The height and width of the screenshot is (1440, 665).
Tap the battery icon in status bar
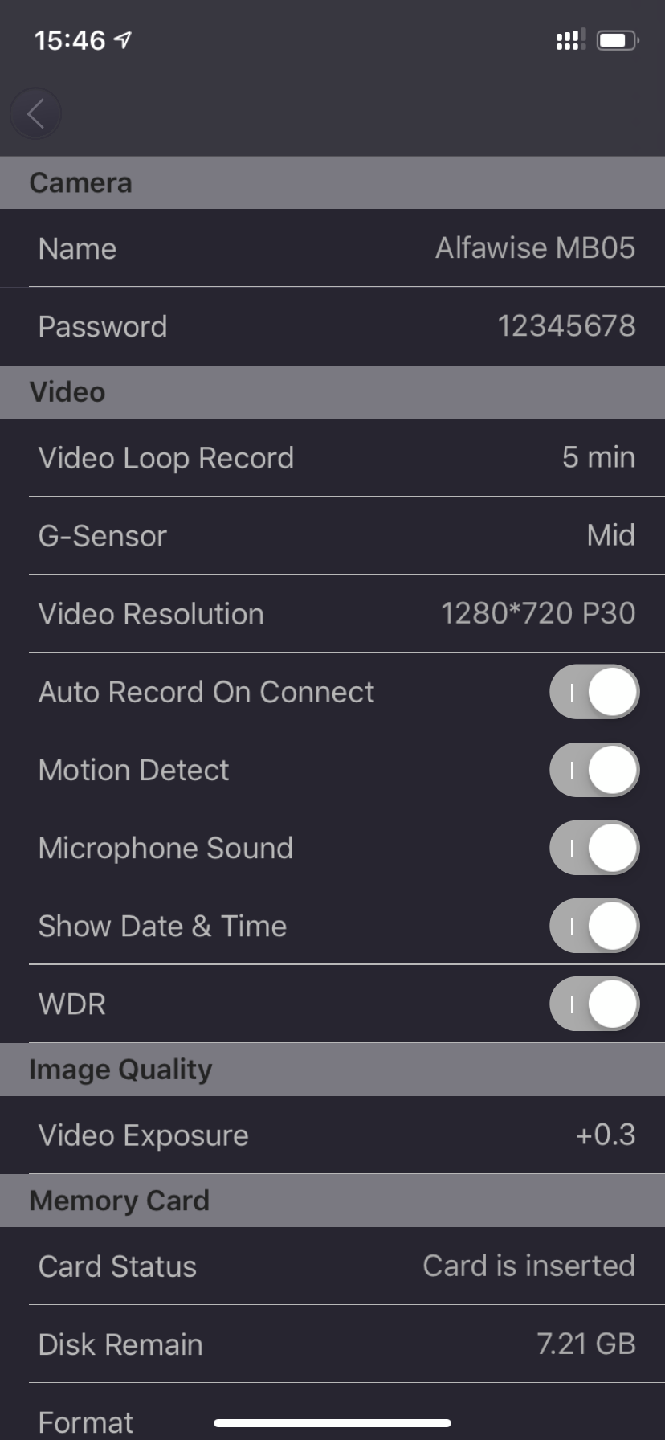click(x=618, y=40)
